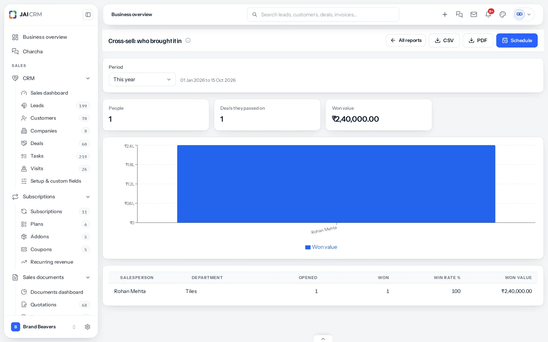Switch workspace via Brand Beavers selector

[44, 327]
